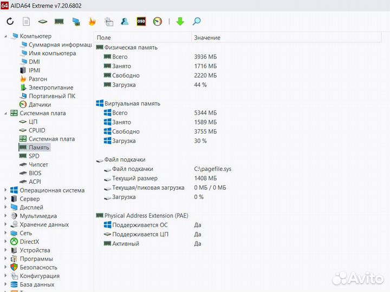The image size is (390, 292).
Task: Select the Чипсет tree item
Action: tap(34, 164)
